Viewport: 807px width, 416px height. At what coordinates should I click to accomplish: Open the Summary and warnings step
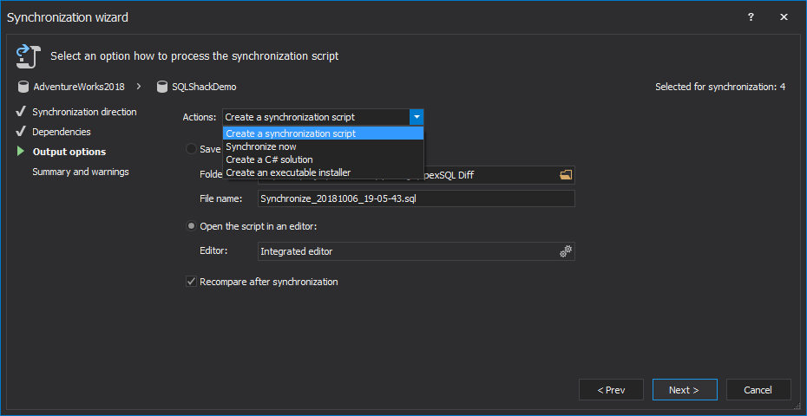pyautogui.click(x=80, y=172)
